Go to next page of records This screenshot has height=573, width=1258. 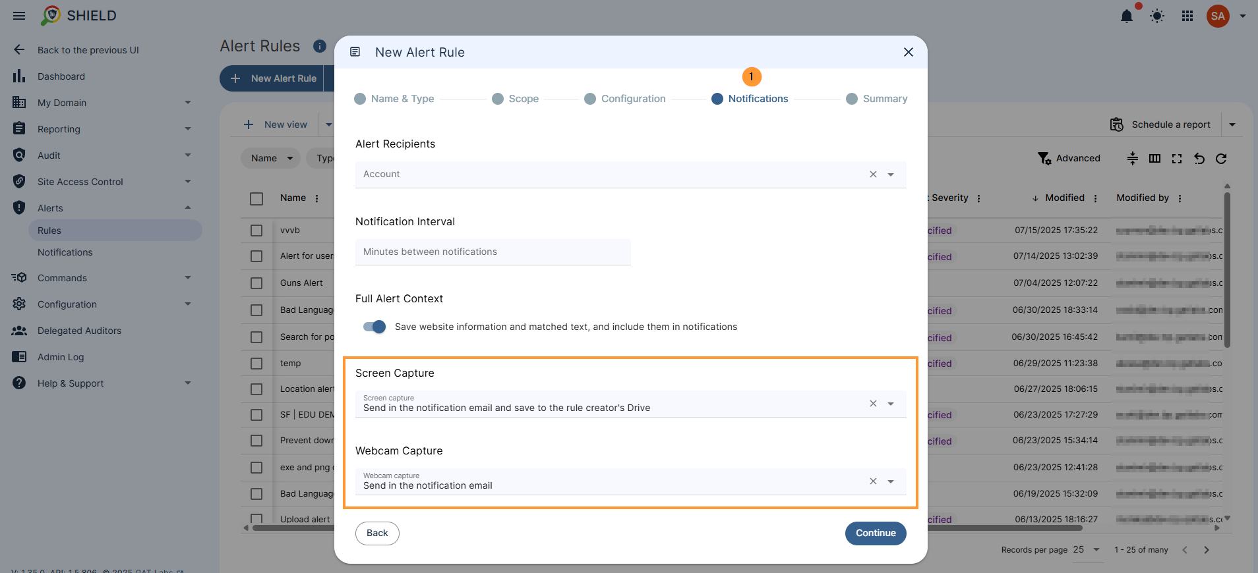tap(1207, 550)
